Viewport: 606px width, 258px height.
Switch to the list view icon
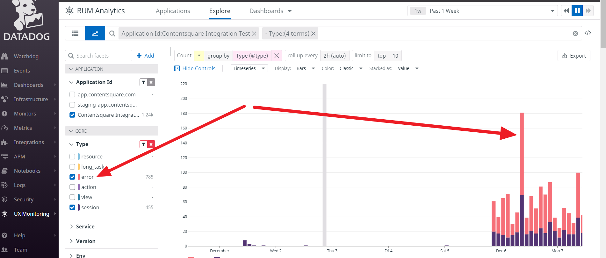click(75, 33)
